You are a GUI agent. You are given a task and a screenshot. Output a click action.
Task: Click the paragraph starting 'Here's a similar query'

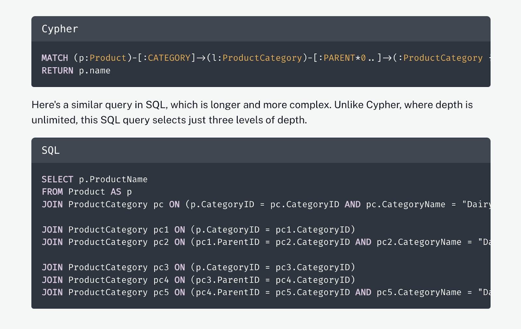pos(252,112)
